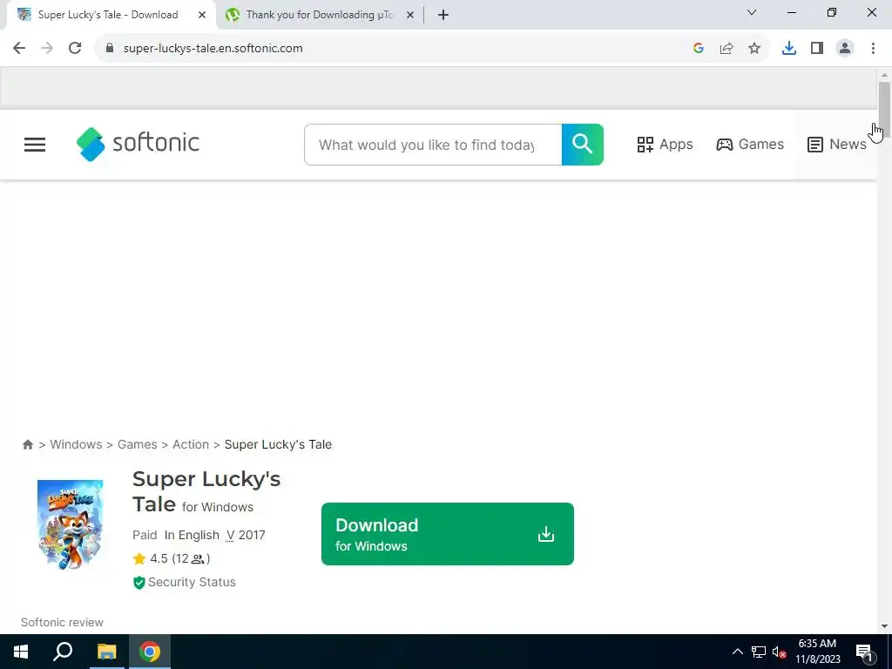Open the Action breadcrumb link
Screen dimensions: 892x669
pos(191,444)
